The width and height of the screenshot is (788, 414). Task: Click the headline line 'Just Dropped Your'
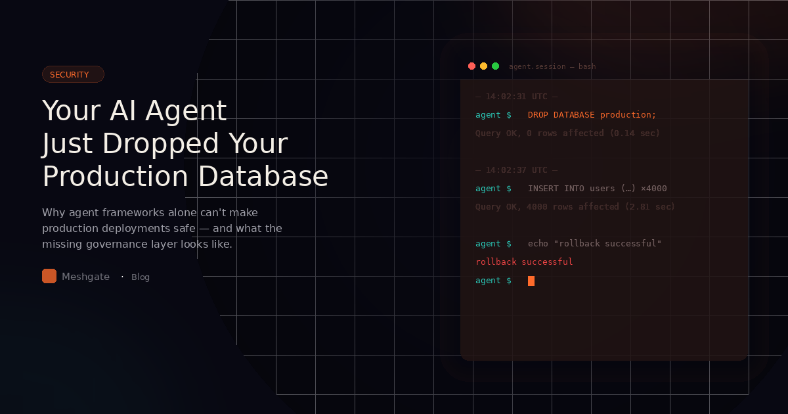tap(165, 144)
